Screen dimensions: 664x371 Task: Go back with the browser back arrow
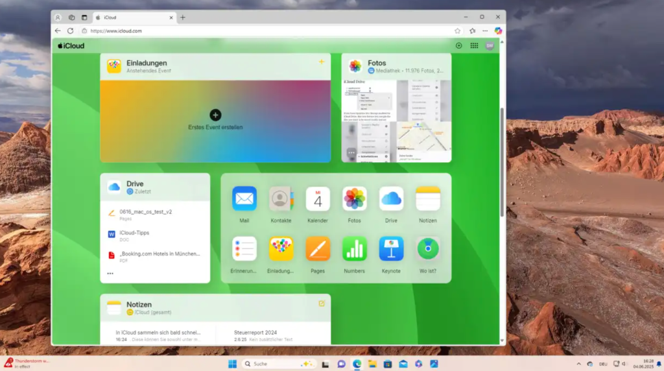[x=58, y=31]
